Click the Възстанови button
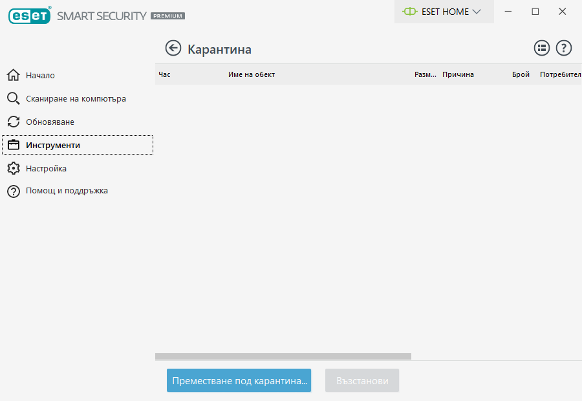 coord(362,380)
